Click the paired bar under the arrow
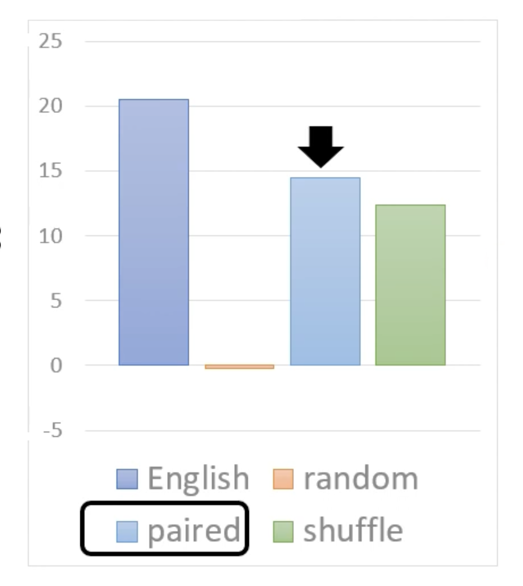The image size is (523, 586). pos(325,271)
